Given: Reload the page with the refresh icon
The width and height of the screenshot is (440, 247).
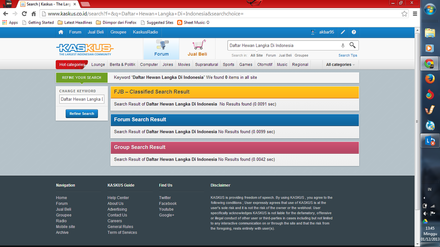Looking at the screenshot, I should (24, 14).
